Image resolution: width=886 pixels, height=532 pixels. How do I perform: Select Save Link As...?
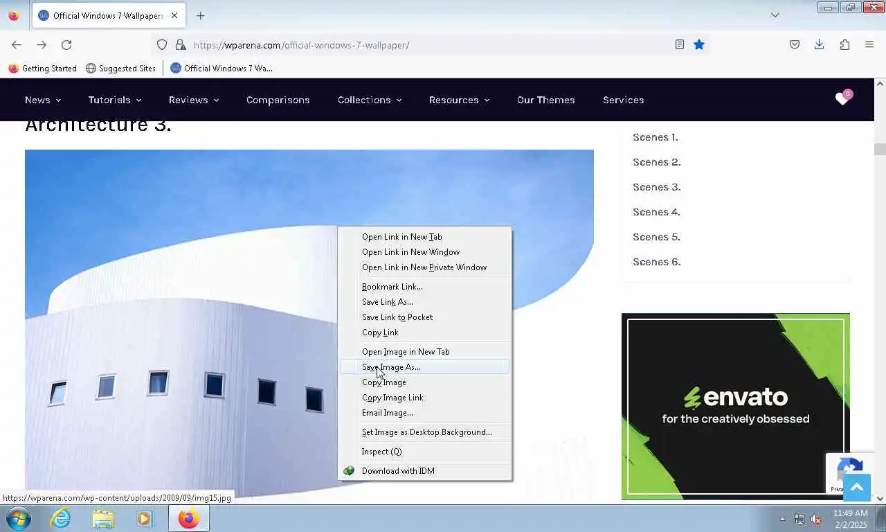pos(424,302)
